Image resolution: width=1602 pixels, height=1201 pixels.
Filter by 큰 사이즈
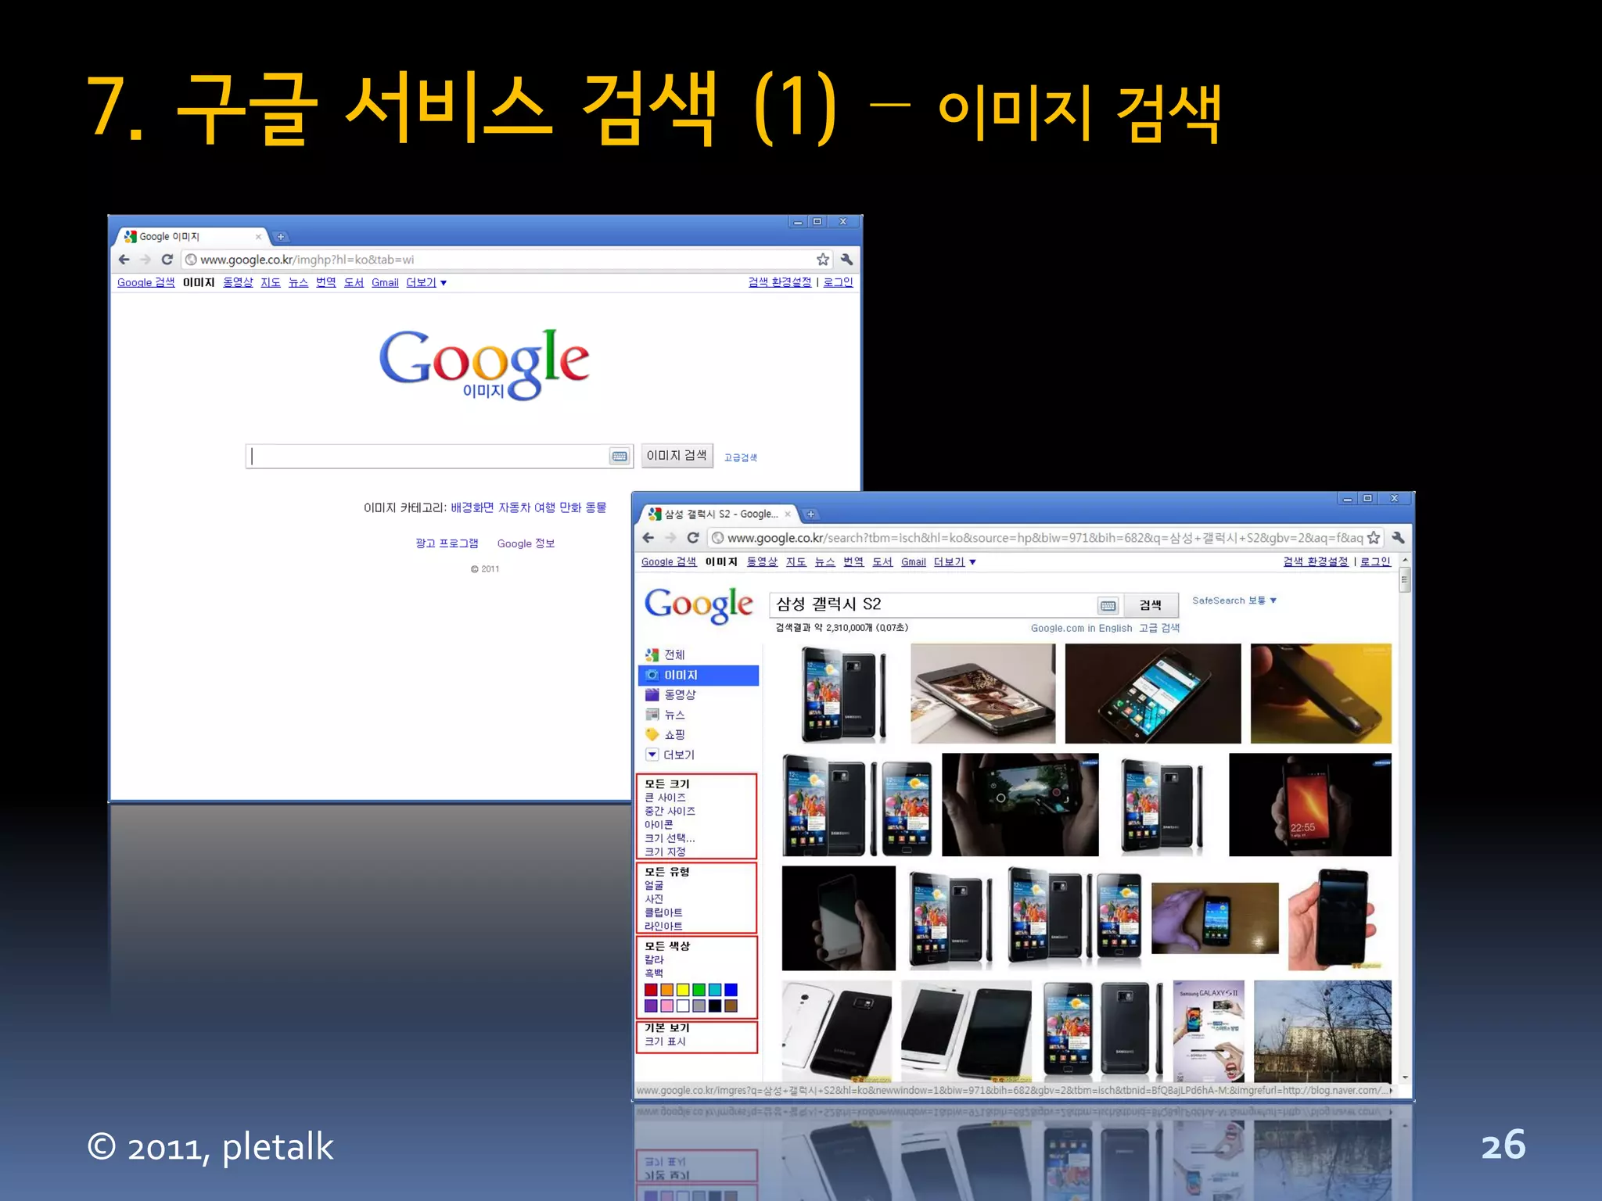coord(665,798)
